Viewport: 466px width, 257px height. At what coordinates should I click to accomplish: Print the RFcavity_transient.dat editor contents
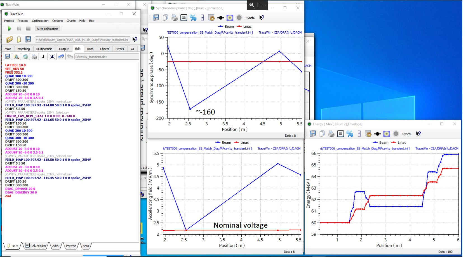34,57
